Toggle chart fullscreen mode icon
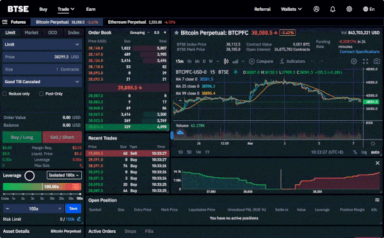 click(365, 61)
